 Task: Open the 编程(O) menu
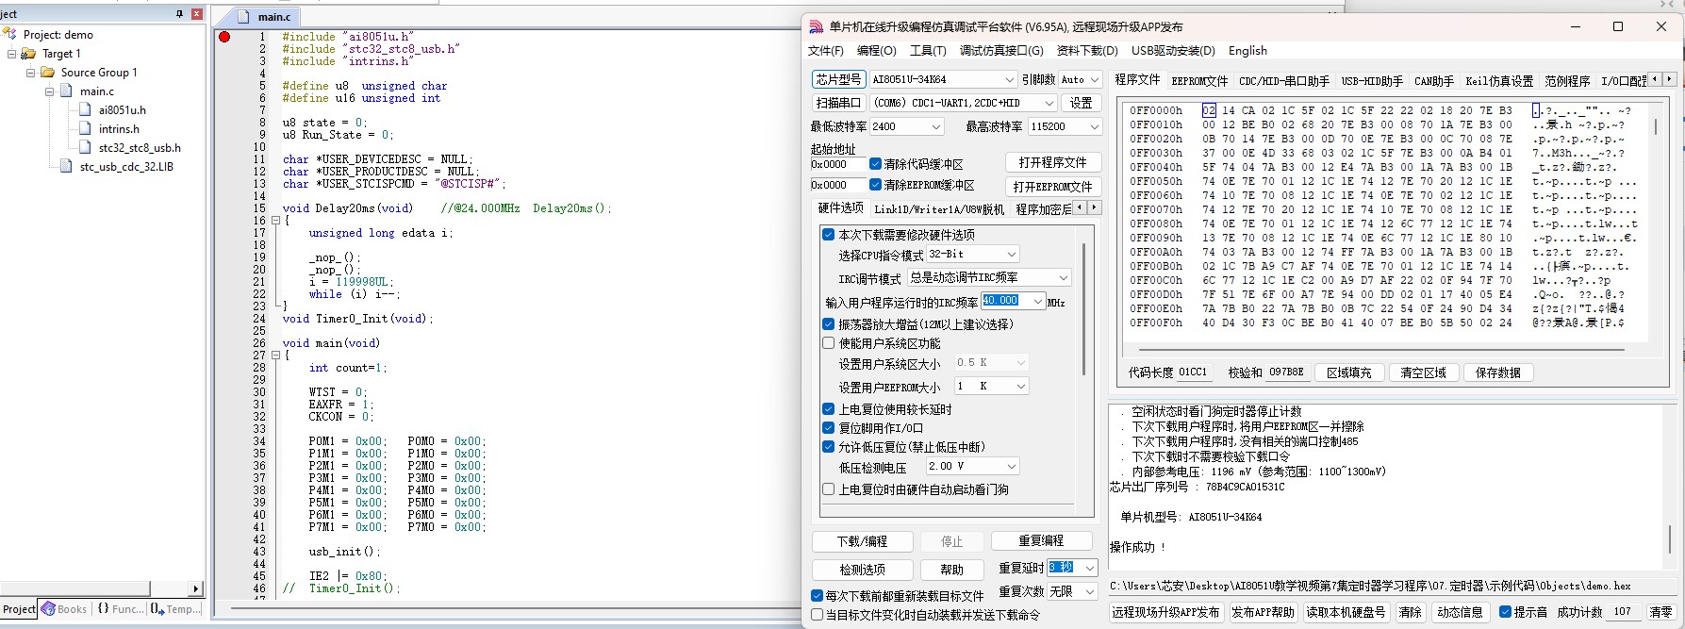tap(876, 51)
